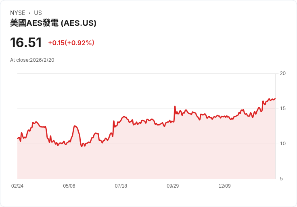Click the 20 y-axis label

pyautogui.click(x=283, y=73)
